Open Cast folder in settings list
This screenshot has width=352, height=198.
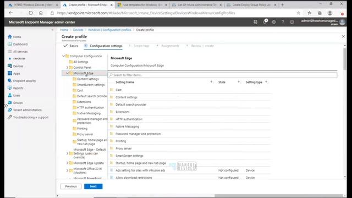pos(190,90)
